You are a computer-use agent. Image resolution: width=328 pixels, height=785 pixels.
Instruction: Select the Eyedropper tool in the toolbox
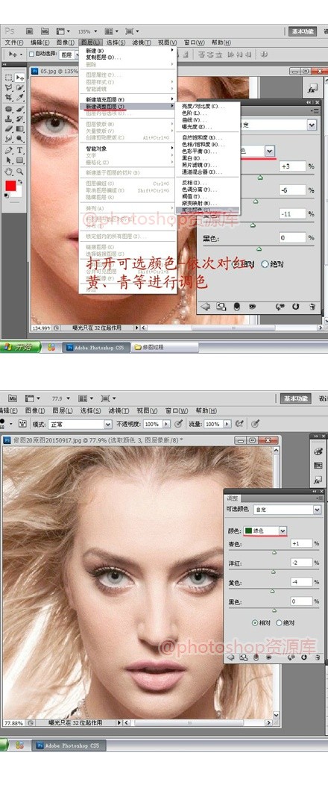pos(20,98)
